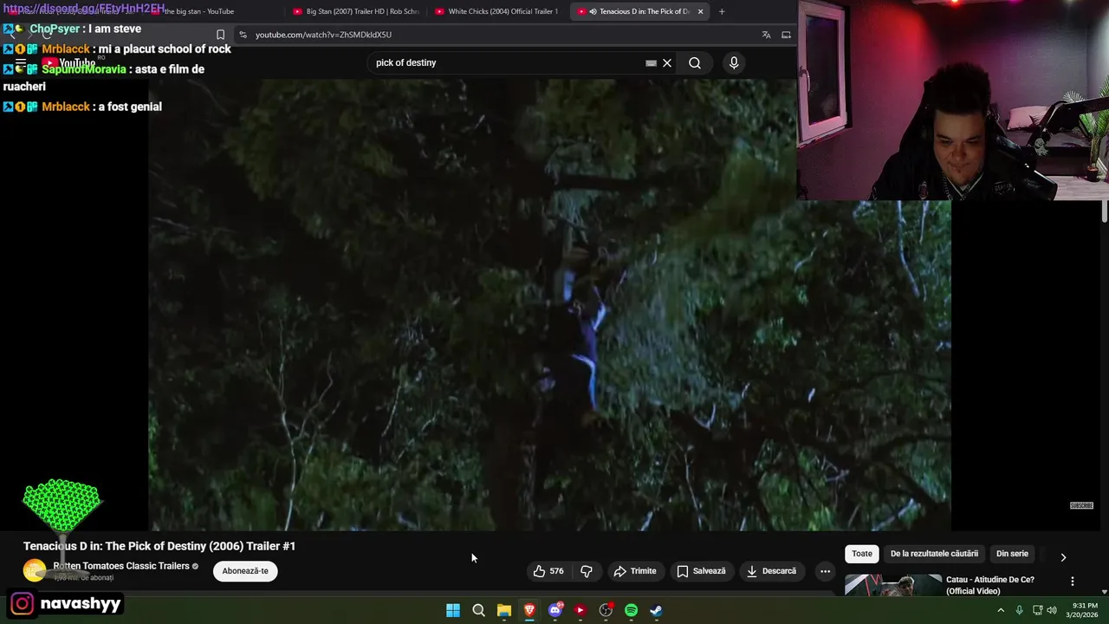The width and height of the screenshot is (1109, 624).
Task: Click the Salvează save button
Action: 701,571
